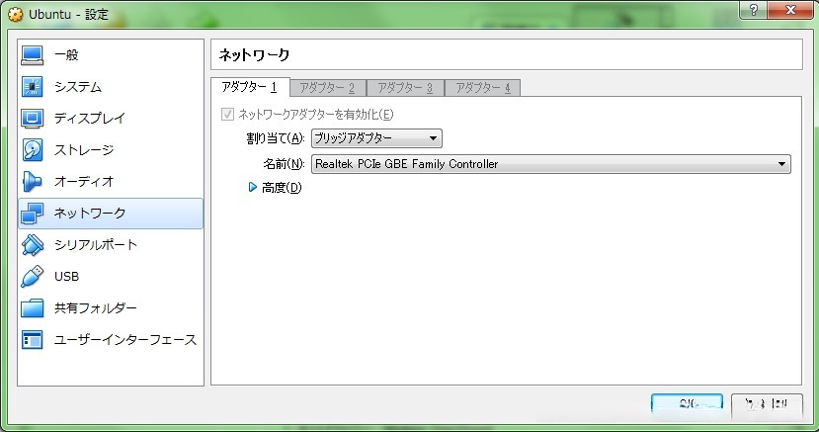Click the help question mark button

pos(754,10)
